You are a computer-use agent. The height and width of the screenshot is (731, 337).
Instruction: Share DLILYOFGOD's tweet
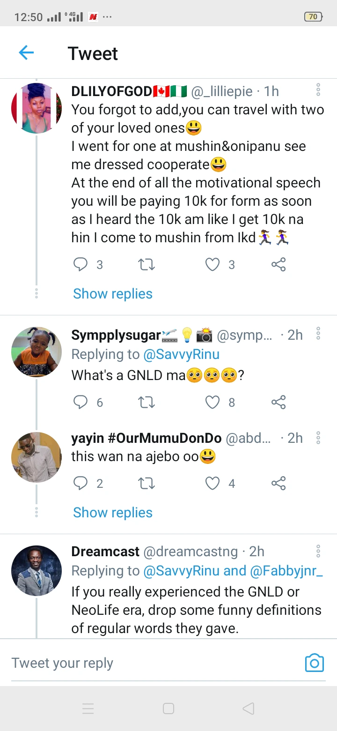point(278,265)
